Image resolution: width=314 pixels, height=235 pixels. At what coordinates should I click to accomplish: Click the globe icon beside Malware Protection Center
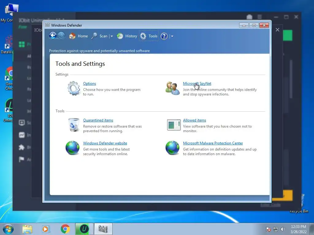pos(172,148)
